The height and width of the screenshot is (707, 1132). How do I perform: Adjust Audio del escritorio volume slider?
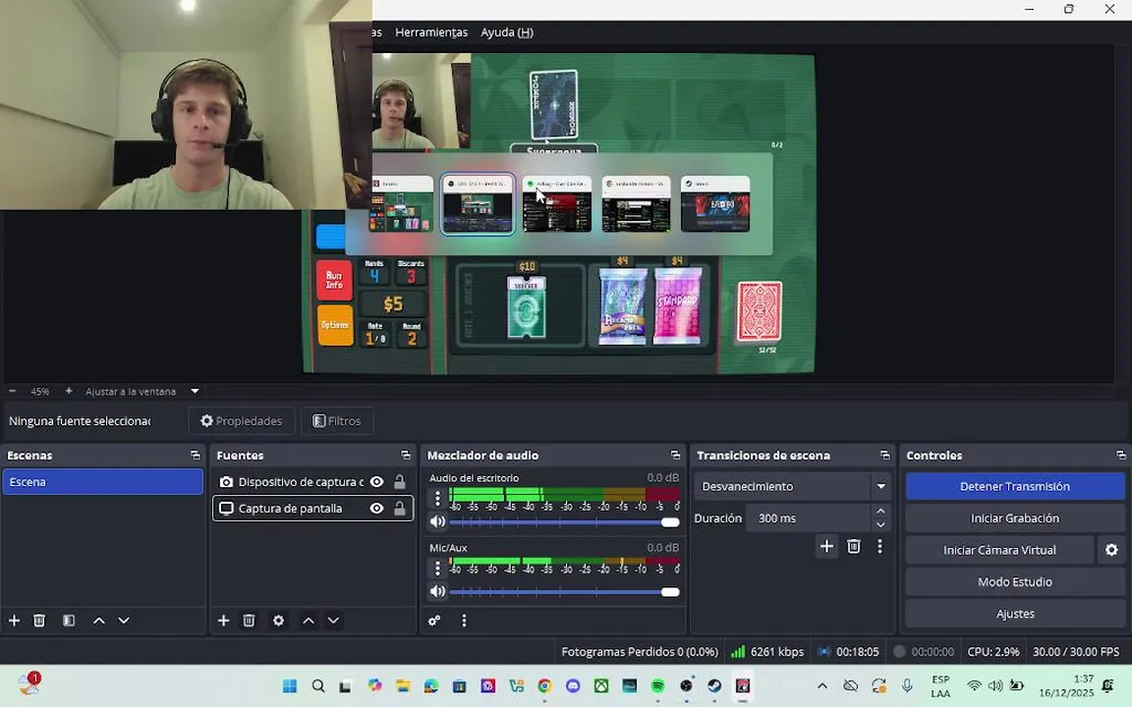(x=564, y=521)
